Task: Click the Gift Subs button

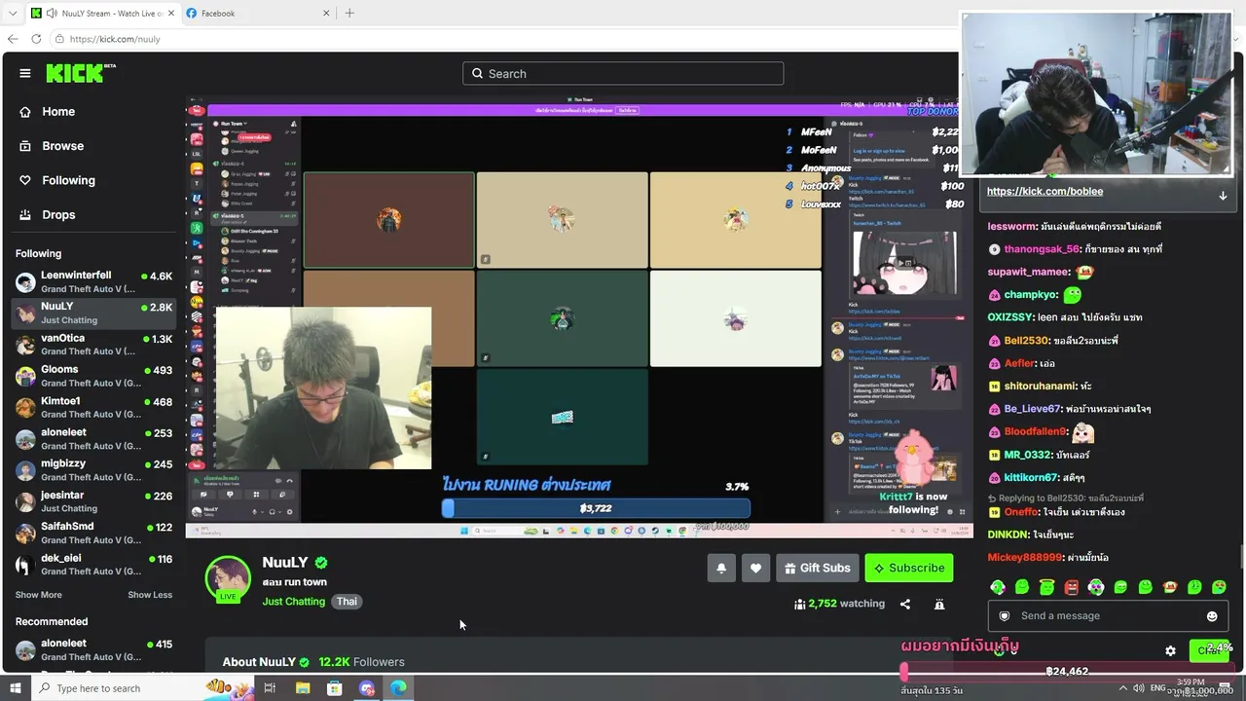Action: coord(817,568)
